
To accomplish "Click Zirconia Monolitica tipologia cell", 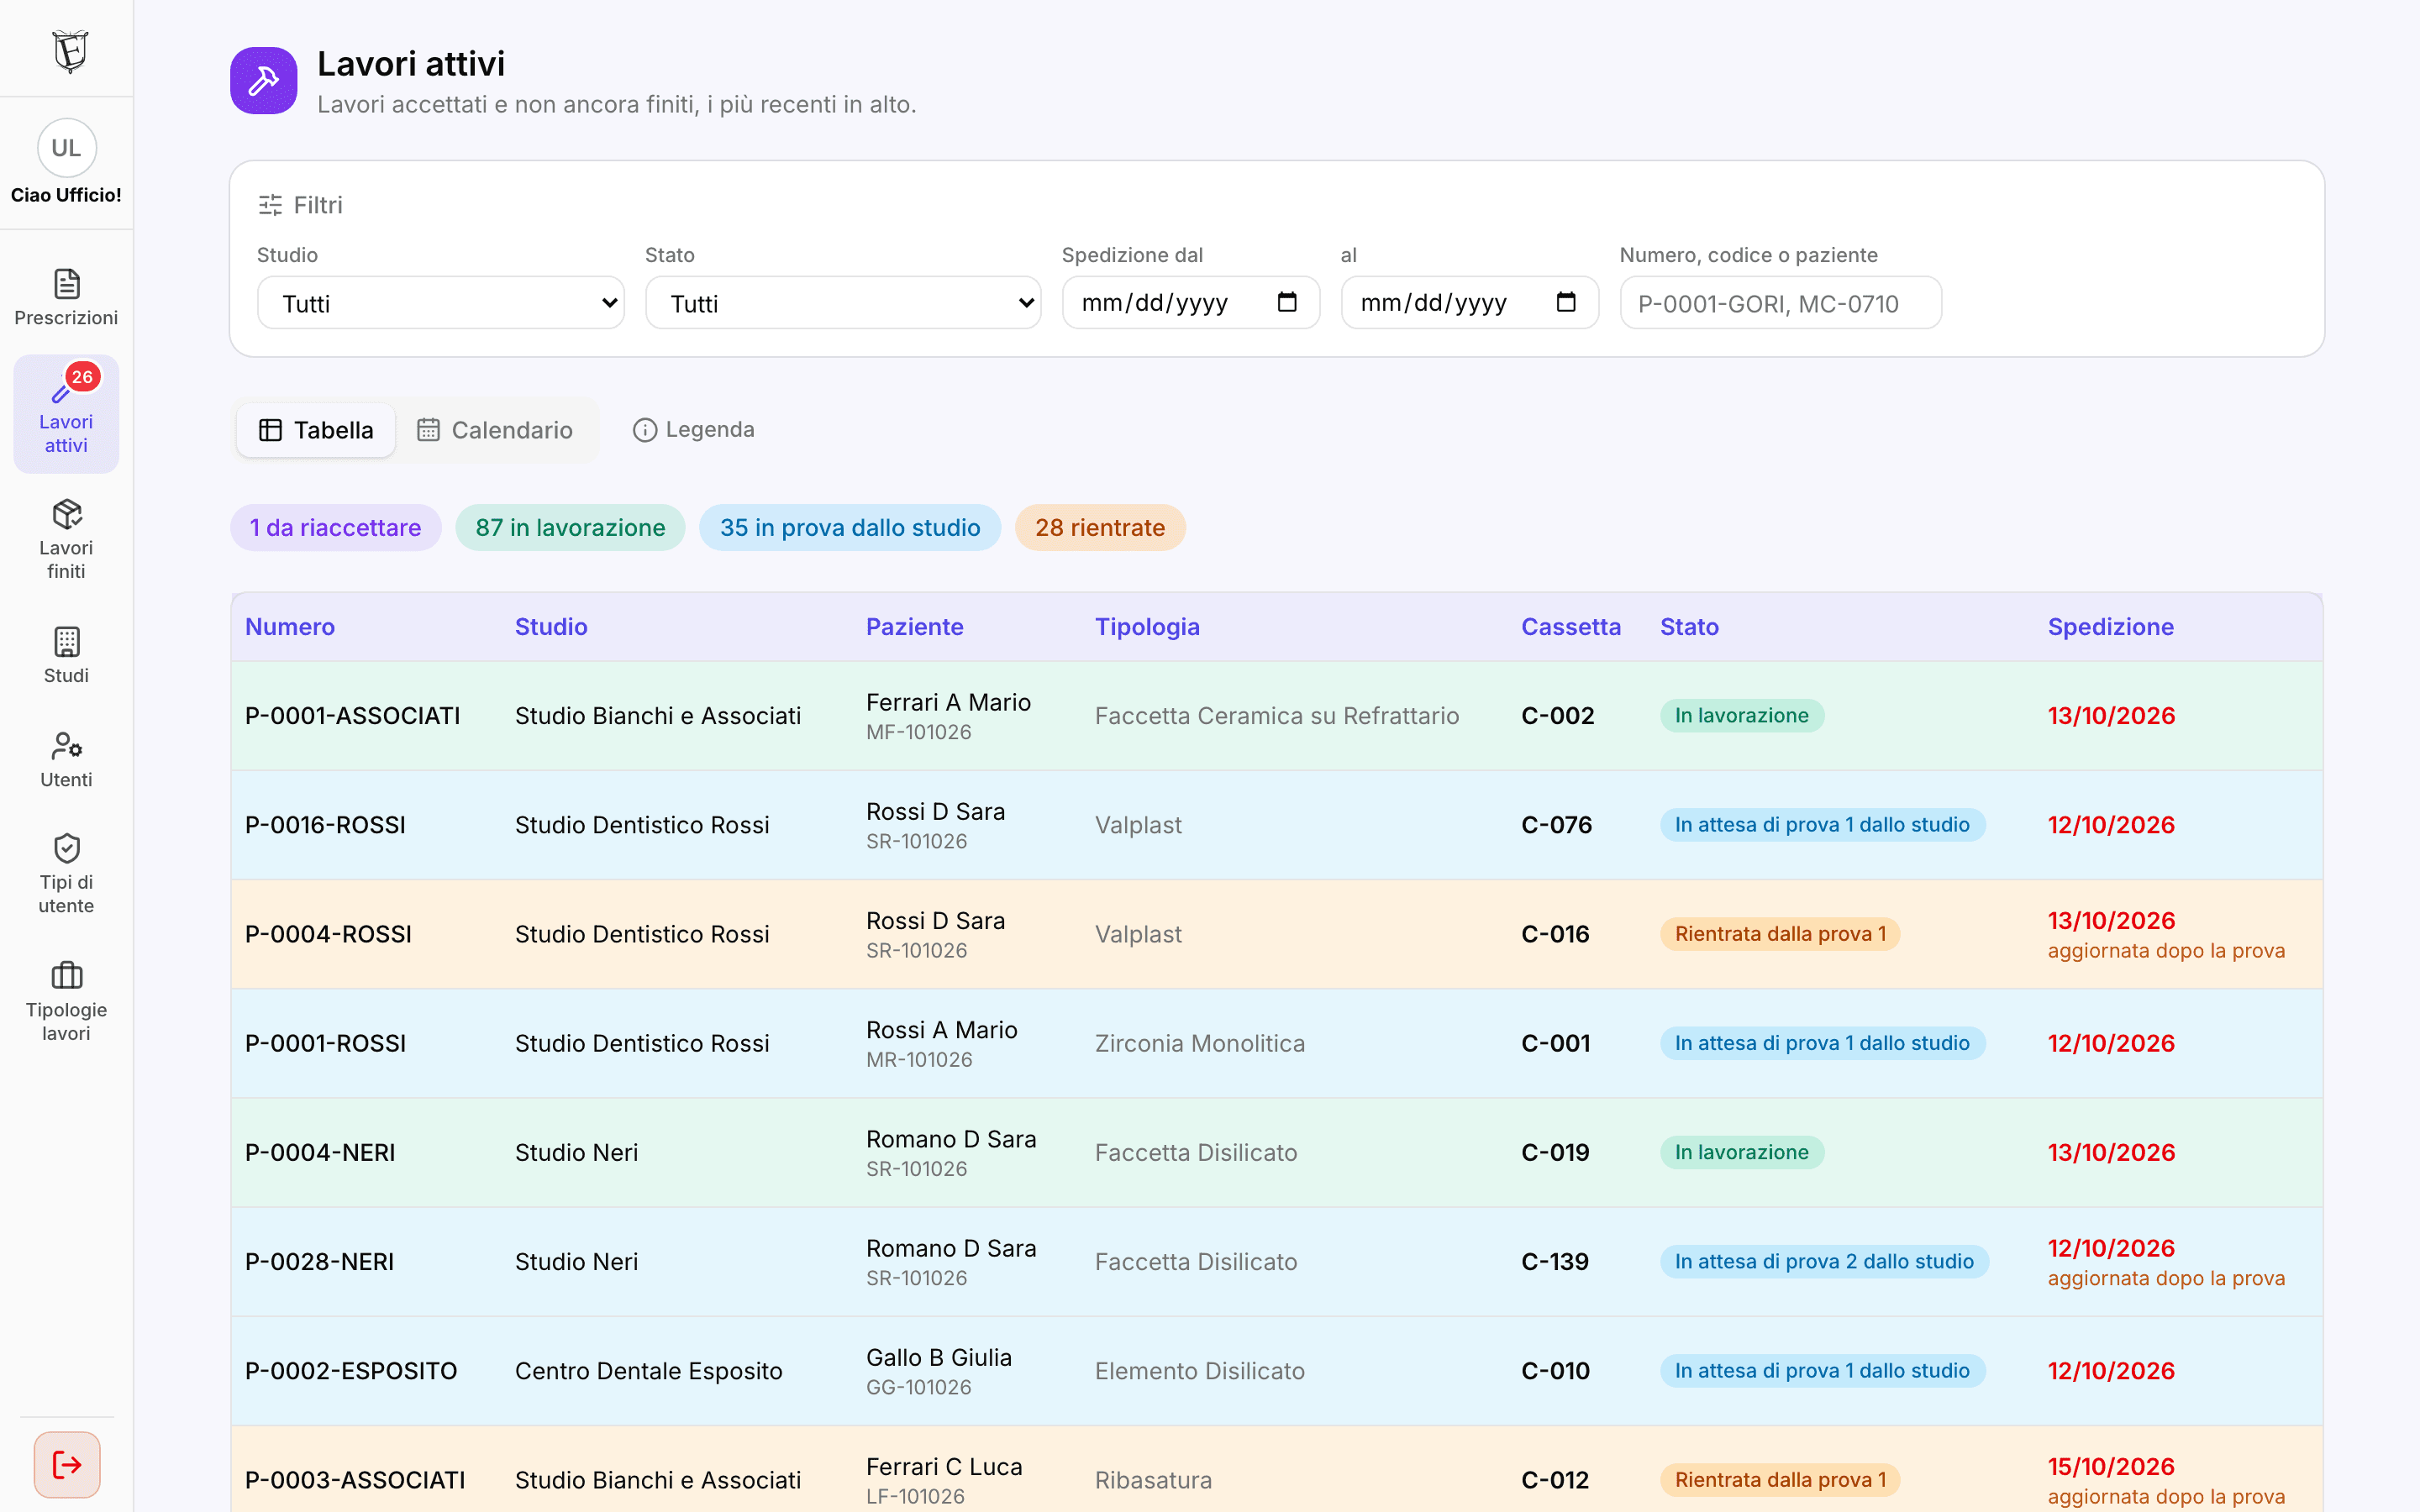I will (1200, 1043).
